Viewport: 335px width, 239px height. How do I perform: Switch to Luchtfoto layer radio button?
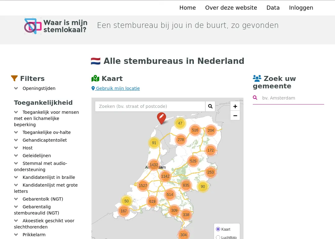coord(218,237)
